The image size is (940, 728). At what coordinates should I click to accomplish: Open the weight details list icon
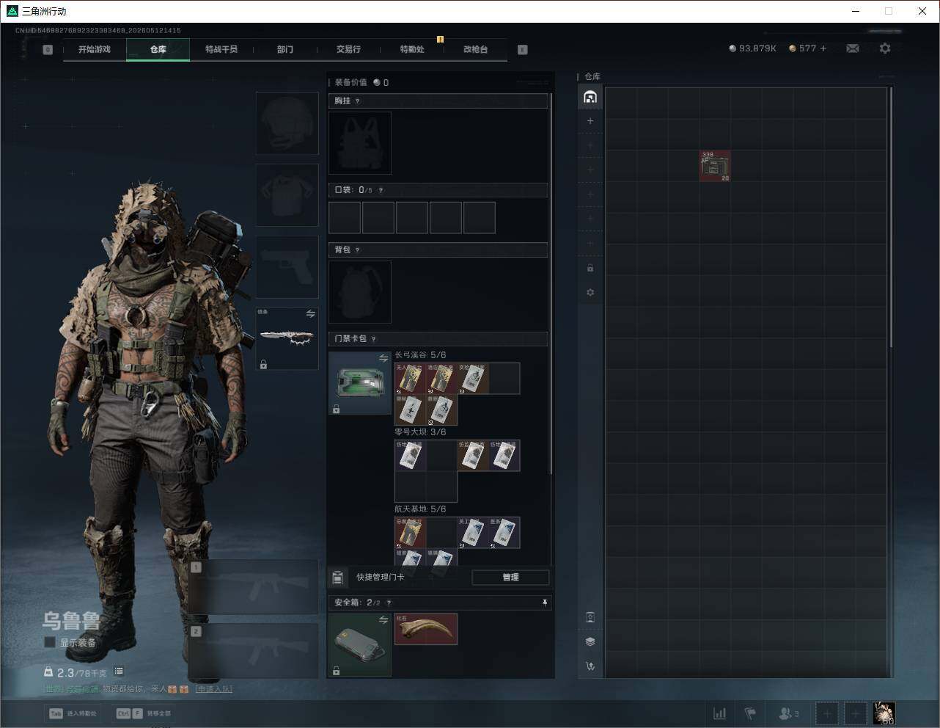coord(119,671)
